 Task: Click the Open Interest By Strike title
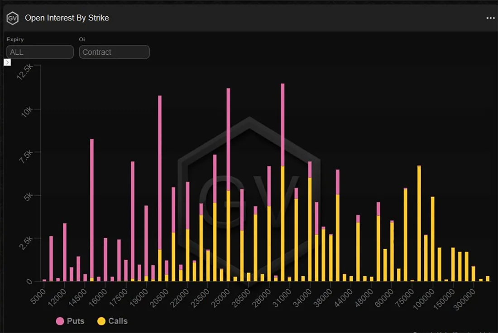[x=67, y=18]
